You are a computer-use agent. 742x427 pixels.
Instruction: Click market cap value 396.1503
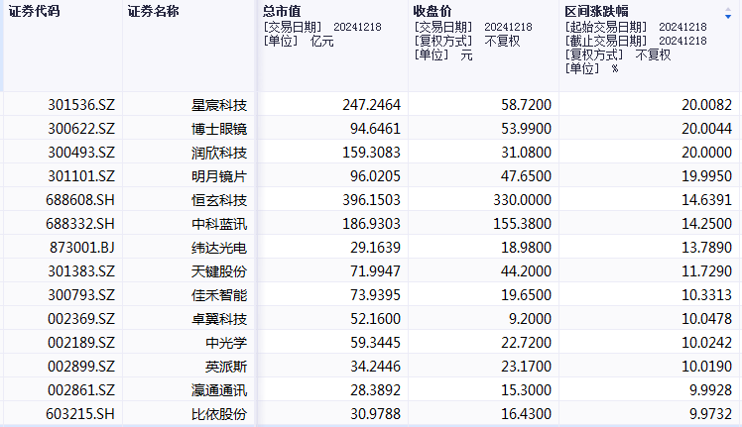[371, 200]
